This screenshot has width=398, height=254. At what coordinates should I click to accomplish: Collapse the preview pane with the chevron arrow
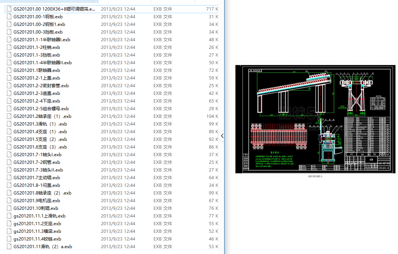[x=222, y=136]
